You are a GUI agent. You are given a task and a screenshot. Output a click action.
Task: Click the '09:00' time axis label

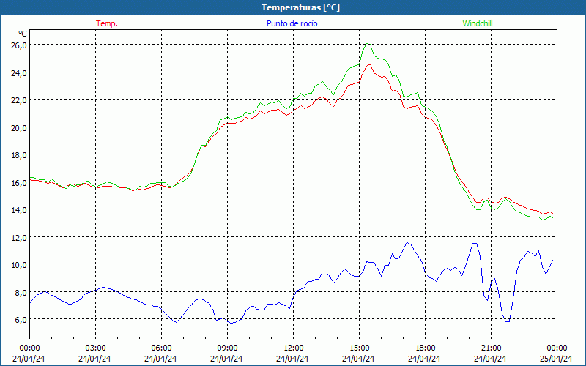(x=227, y=348)
